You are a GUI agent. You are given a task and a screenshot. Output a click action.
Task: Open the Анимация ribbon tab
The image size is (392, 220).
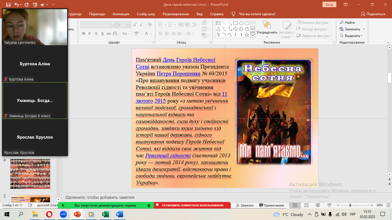coord(121,14)
